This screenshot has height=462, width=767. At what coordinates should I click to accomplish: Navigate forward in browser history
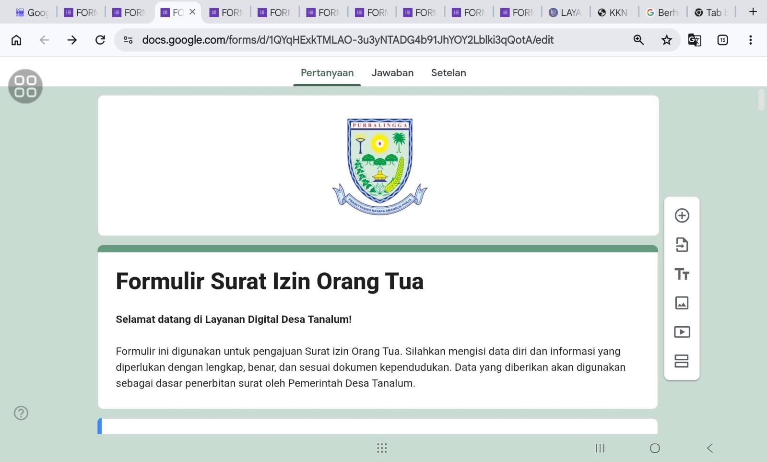tap(72, 40)
